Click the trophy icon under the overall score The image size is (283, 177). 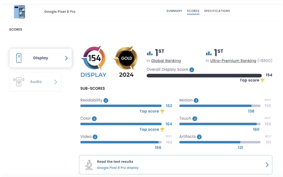pyautogui.click(x=262, y=80)
